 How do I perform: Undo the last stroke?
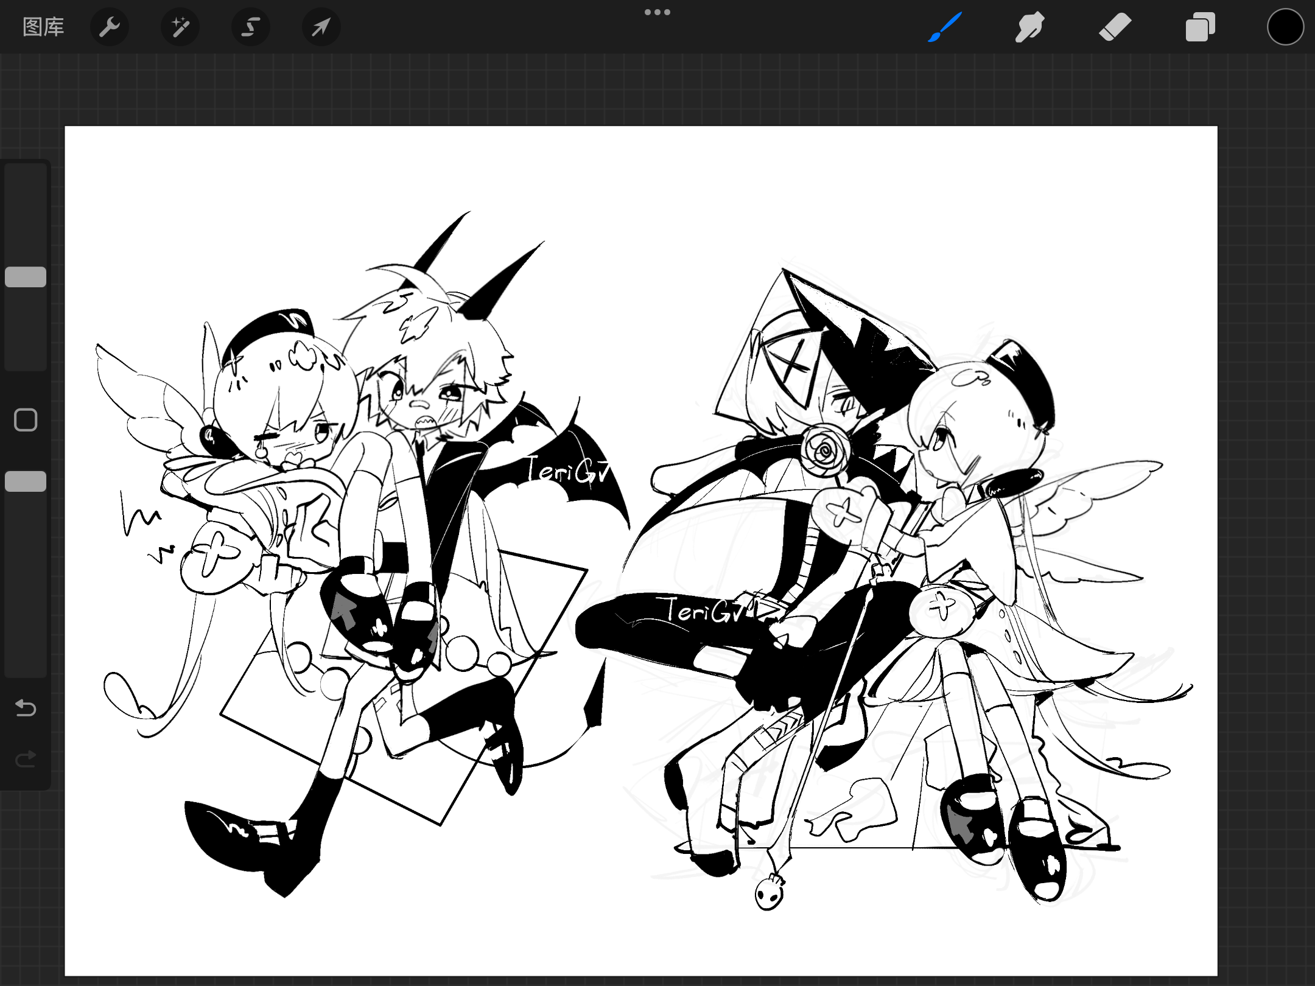(26, 708)
